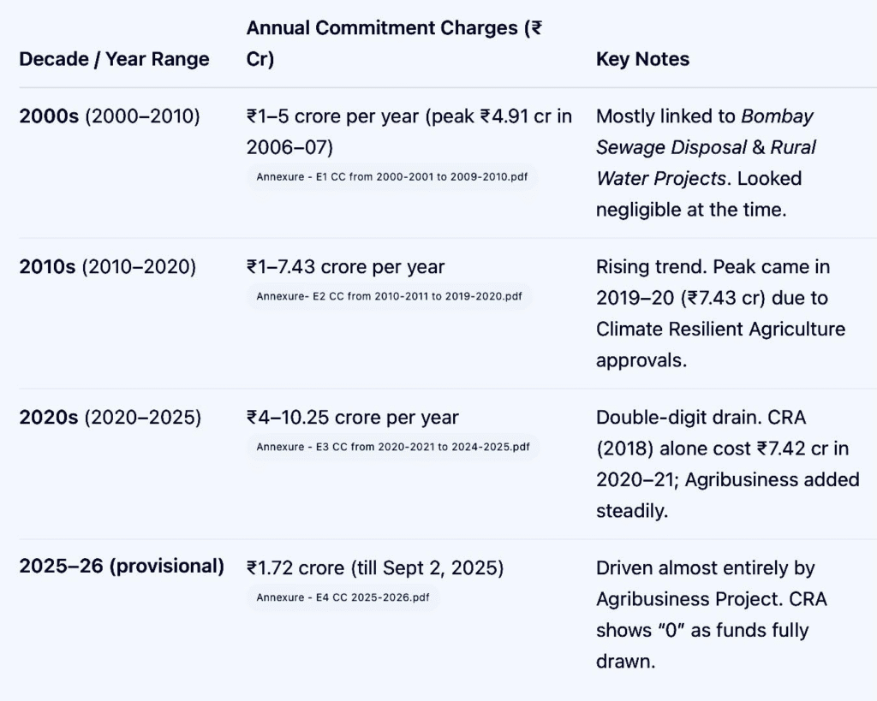Open the Annexure E1 CC 2000-2001 PDF chip
This screenshot has height=701, width=877.
(x=391, y=177)
